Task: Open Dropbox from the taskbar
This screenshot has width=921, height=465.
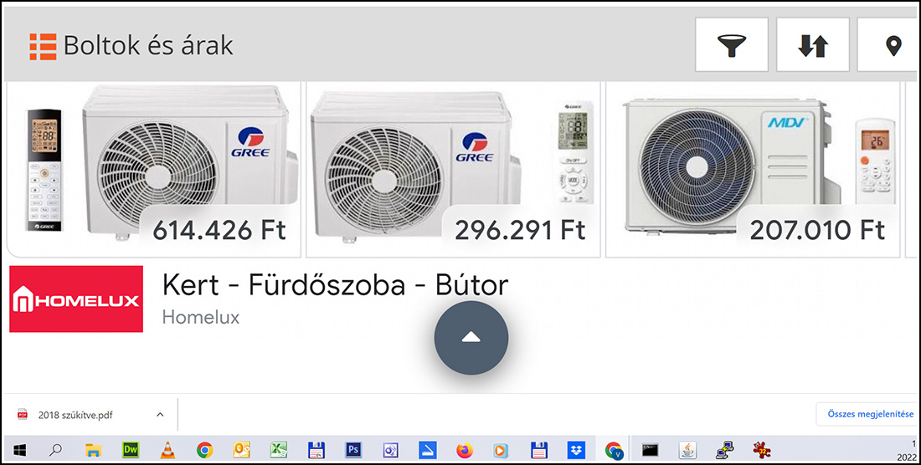Action: pyautogui.click(x=576, y=450)
